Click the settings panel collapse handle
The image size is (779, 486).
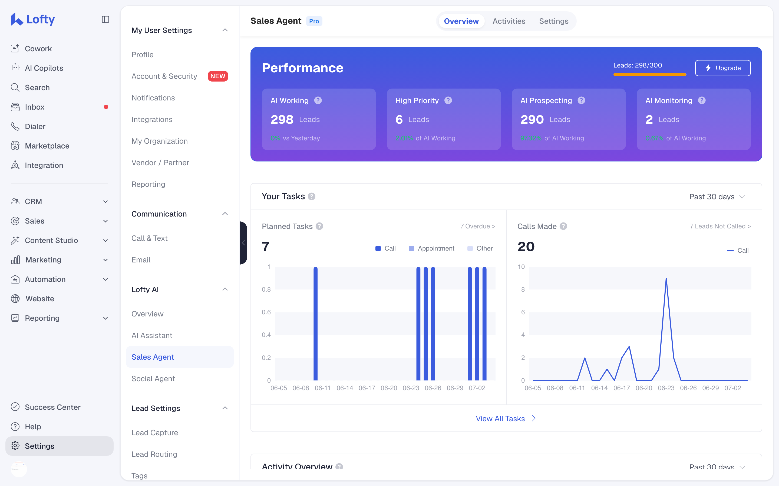[x=243, y=243]
